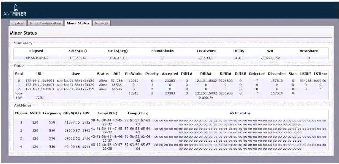
Task: Click the Utility value 4.45
Action: coord(239,58)
